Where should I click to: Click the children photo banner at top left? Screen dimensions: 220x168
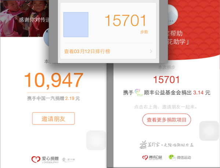(25, 18)
